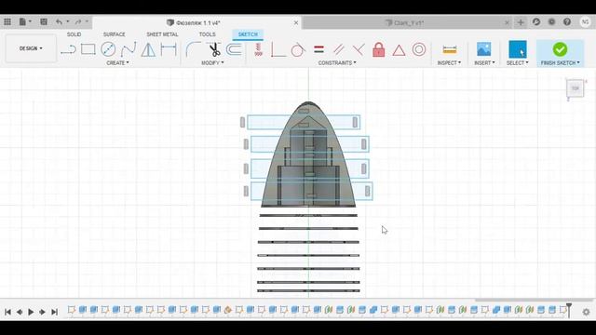This screenshot has width=596, height=335.
Task: Apply the Tangent constraint
Action: pyautogui.click(x=298, y=49)
